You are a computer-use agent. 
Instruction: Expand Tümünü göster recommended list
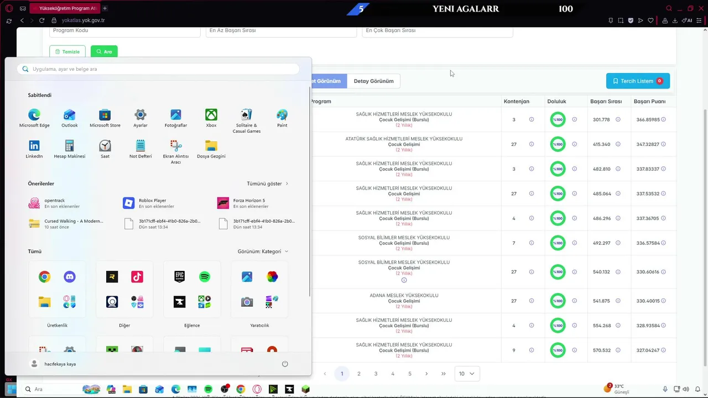[x=268, y=184]
